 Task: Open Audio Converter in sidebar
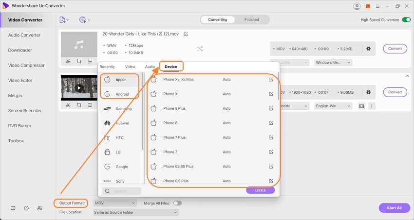pyautogui.click(x=24, y=35)
